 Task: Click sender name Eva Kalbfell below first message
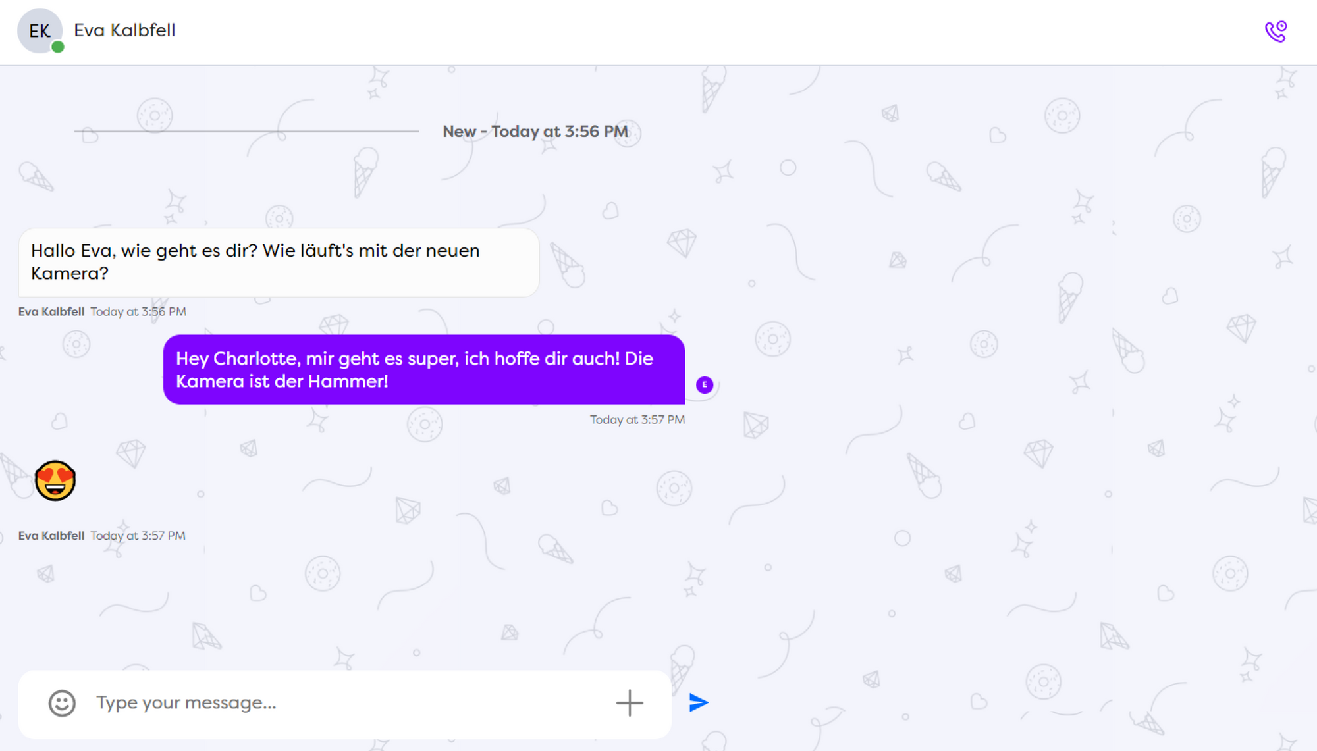coord(51,312)
